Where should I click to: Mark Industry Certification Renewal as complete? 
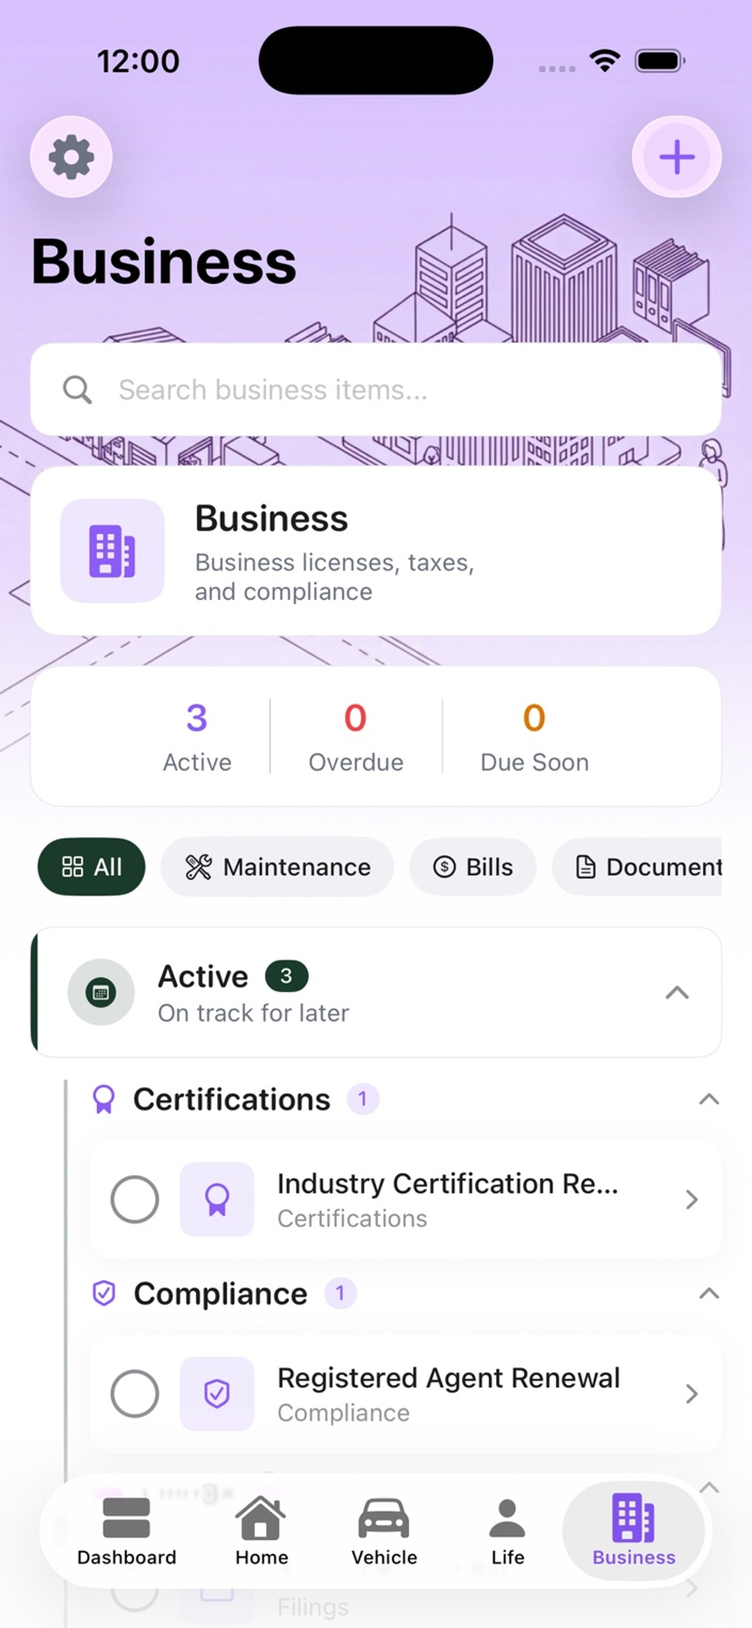point(134,1199)
